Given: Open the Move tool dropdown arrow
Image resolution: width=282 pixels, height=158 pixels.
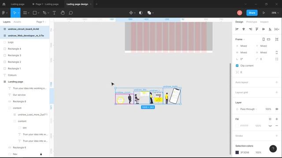Looking at the screenshot, I should click(19, 13).
